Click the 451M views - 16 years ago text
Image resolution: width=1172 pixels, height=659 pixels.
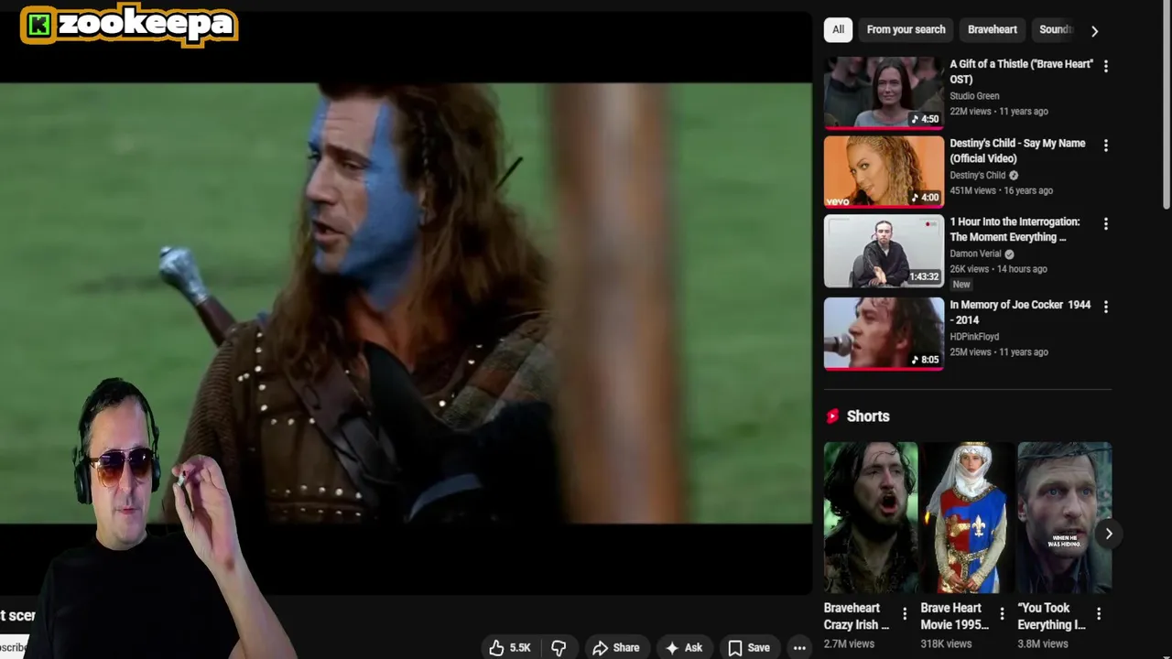(1001, 190)
